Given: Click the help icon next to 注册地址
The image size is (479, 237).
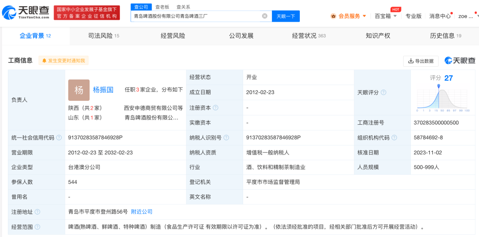Looking at the screenshot, I should coord(37,212).
